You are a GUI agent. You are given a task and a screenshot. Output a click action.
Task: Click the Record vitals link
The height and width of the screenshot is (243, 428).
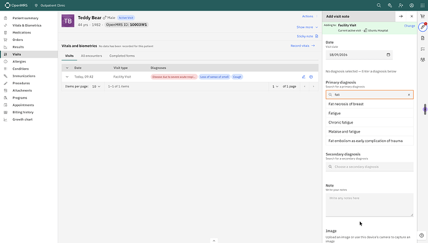click(303, 46)
